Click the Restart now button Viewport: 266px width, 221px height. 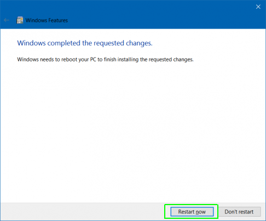(x=192, y=212)
